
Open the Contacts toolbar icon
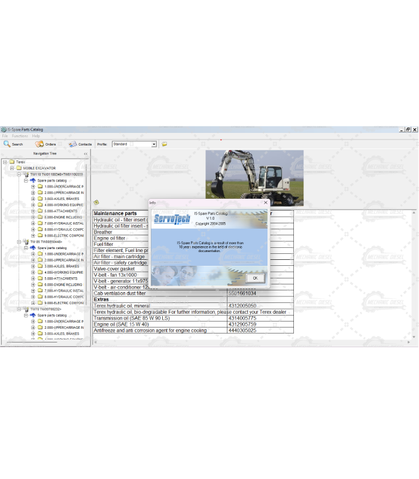(72, 144)
